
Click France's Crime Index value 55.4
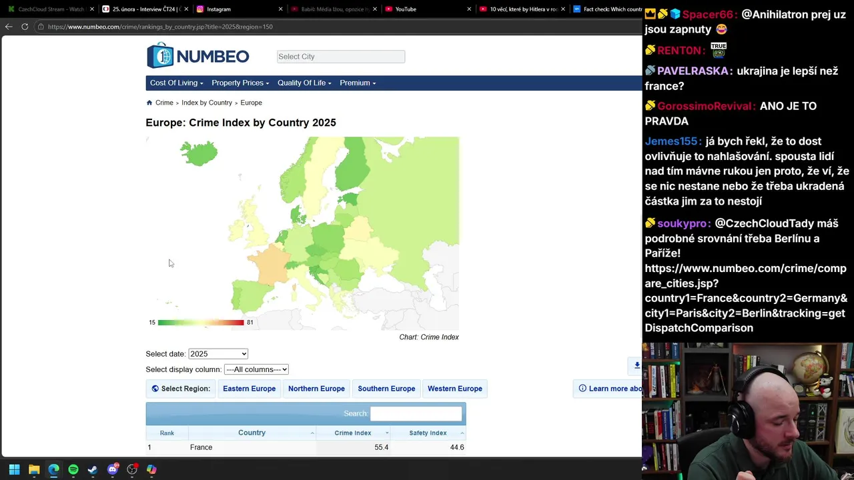(381, 447)
